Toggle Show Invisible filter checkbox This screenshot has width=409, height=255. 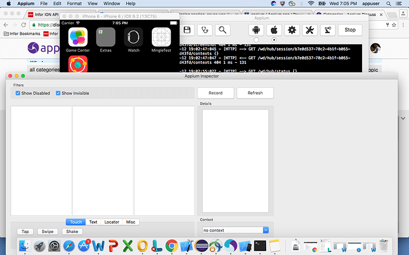click(x=58, y=93)
